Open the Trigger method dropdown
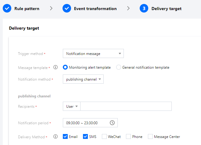Viewport: 201px width, 145px height. coord(93,54)
